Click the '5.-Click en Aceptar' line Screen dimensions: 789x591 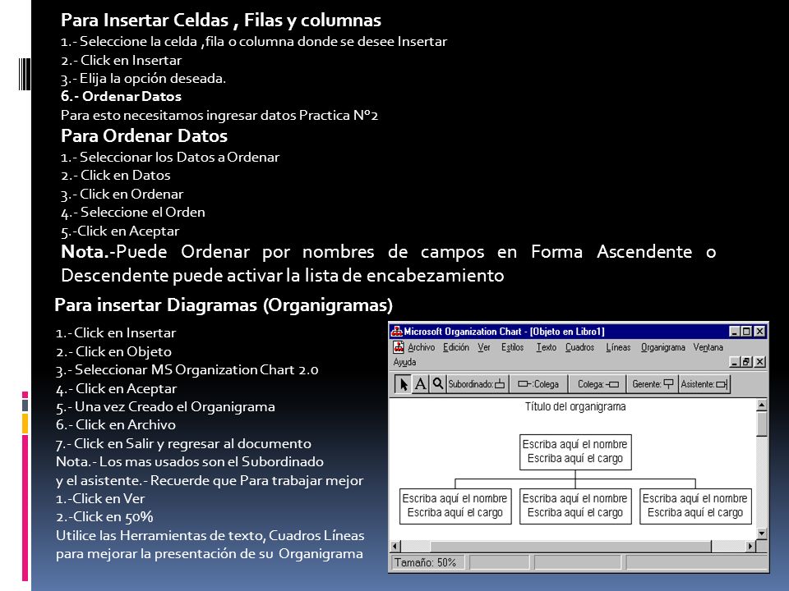coord(120,231)
